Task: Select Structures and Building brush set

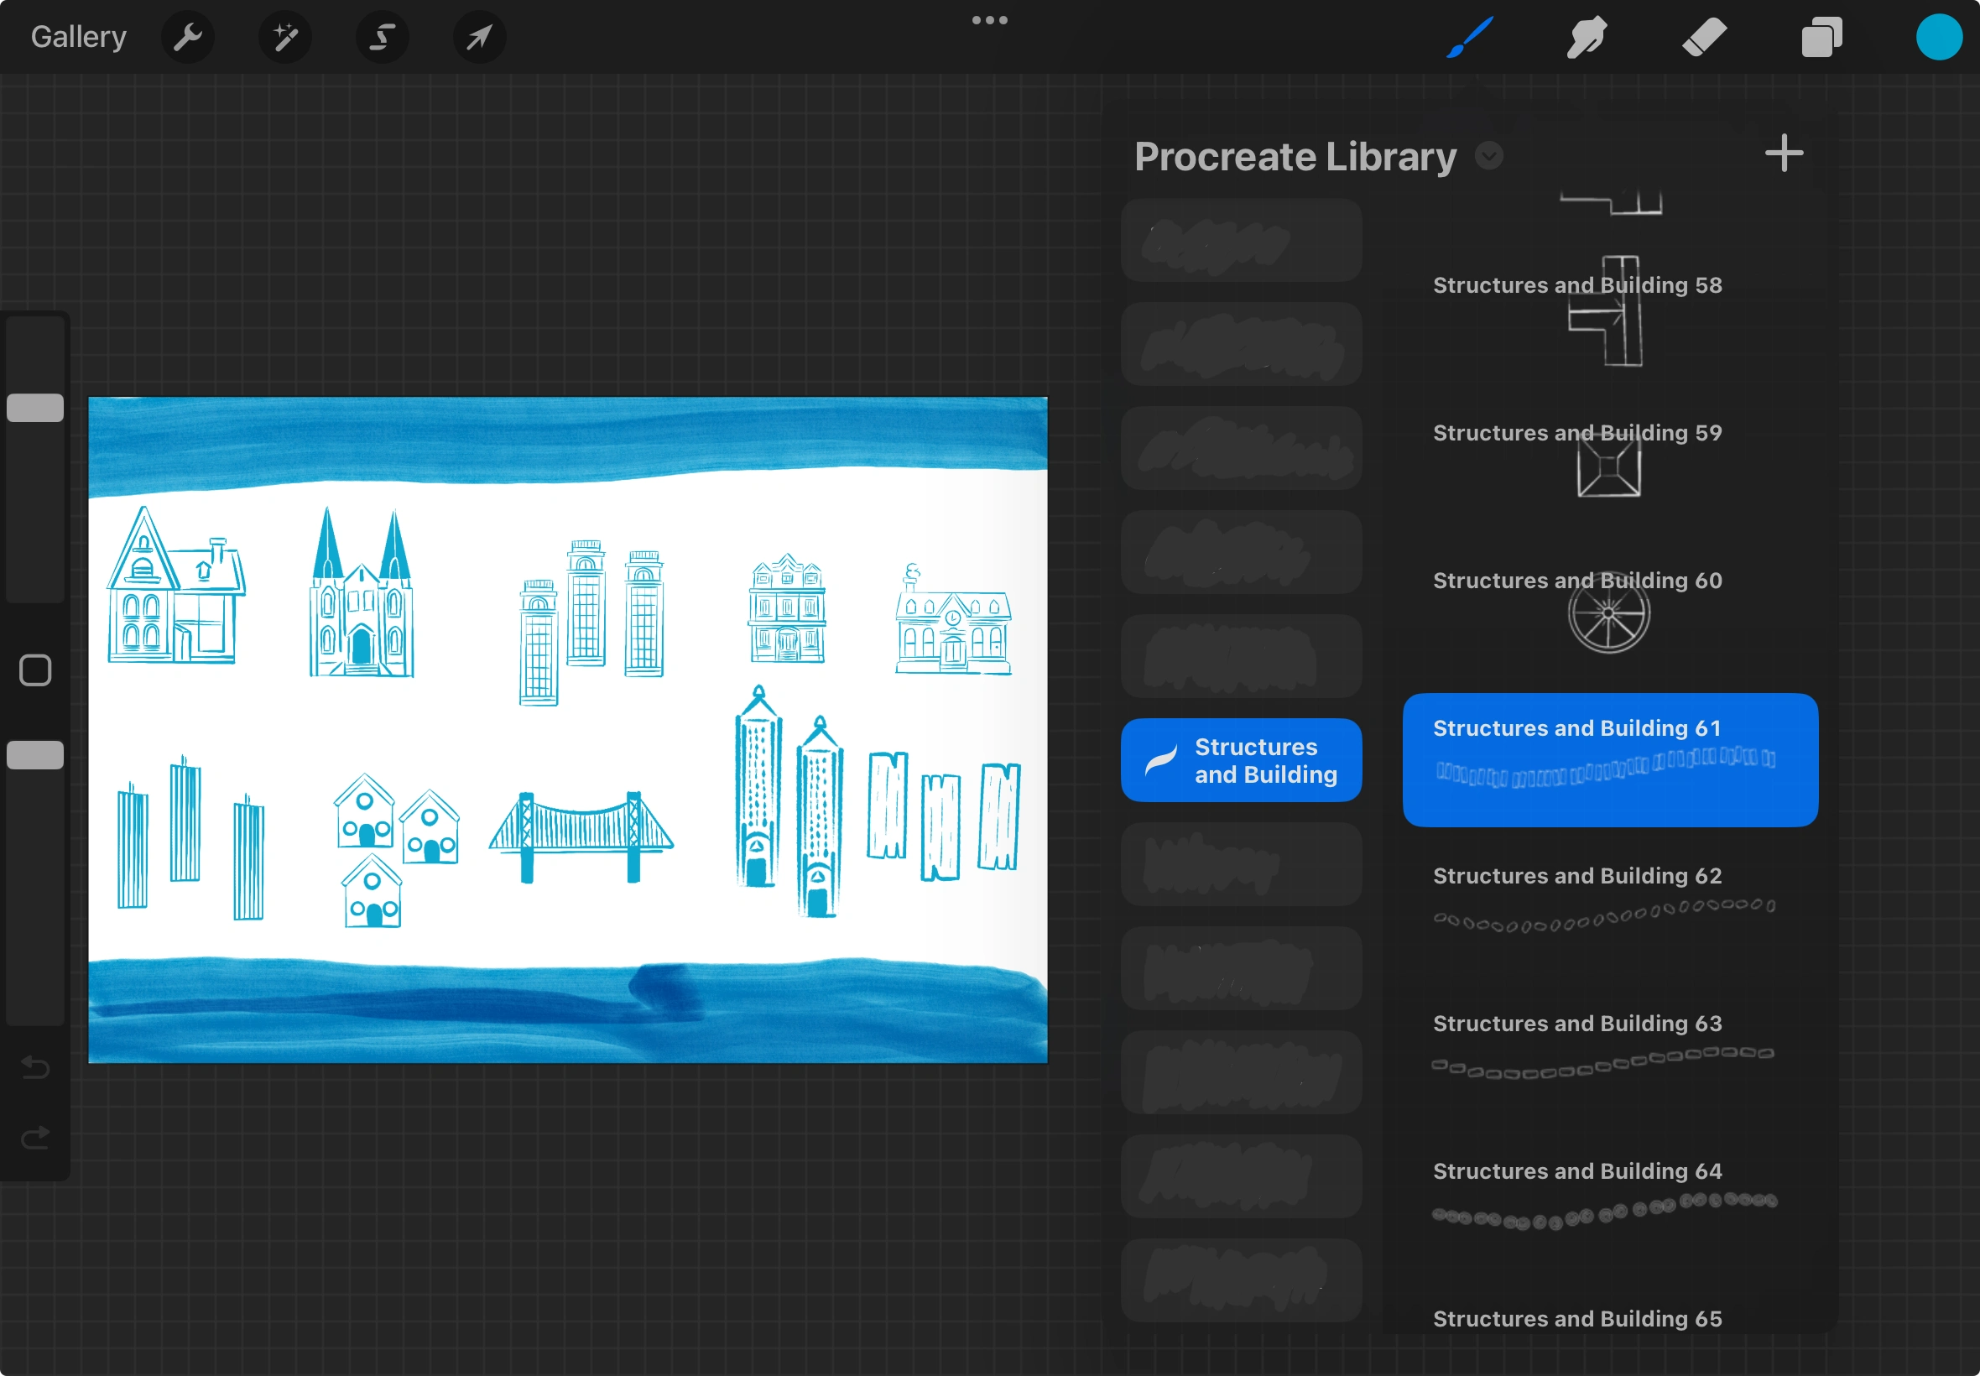Action: pos(1241,759)
